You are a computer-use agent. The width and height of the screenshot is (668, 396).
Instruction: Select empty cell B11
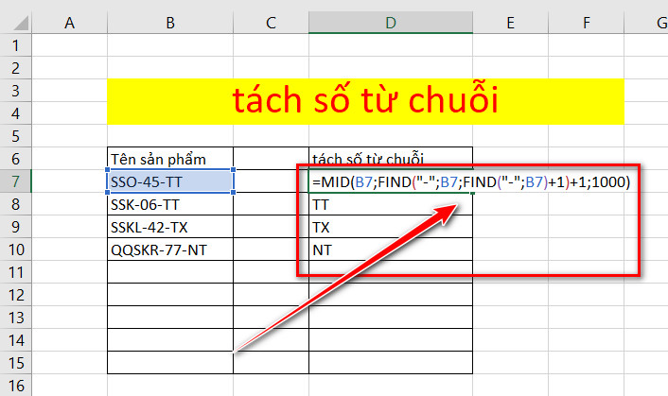click(x=170, y=272)
